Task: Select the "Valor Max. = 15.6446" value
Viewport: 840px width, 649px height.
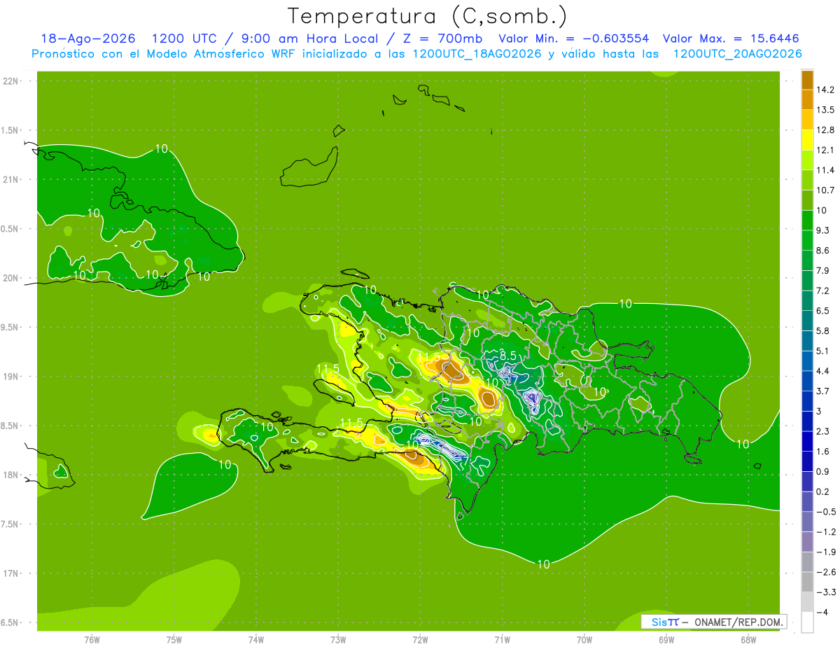Action: click(731, 39)
